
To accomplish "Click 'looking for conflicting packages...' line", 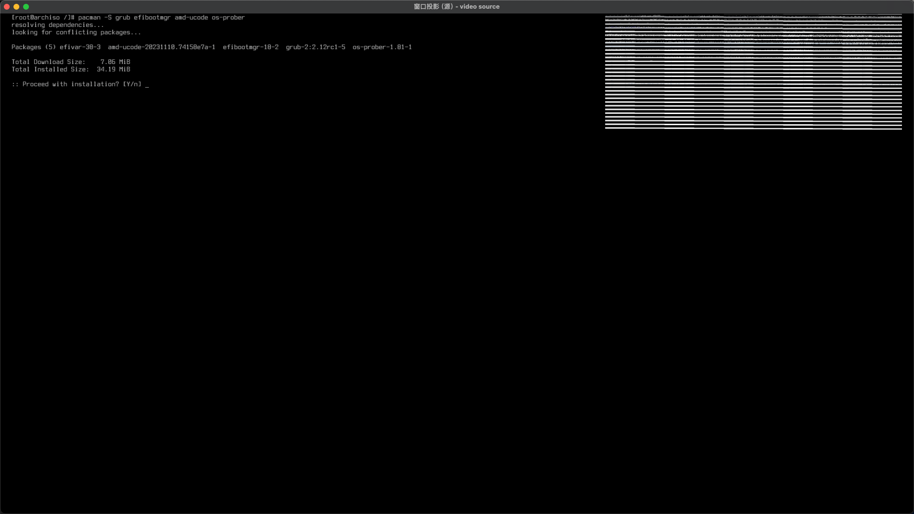I will [76, 32].
